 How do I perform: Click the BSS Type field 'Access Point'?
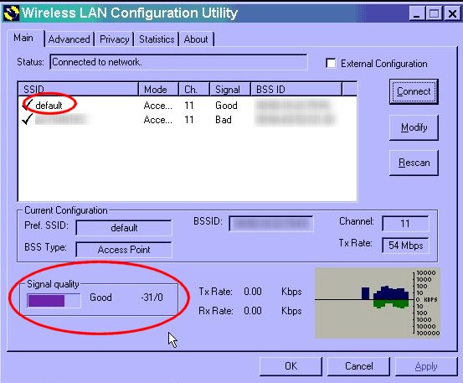point(124,250)
